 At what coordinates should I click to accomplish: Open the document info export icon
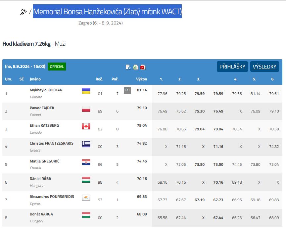(x=128, y=67)
